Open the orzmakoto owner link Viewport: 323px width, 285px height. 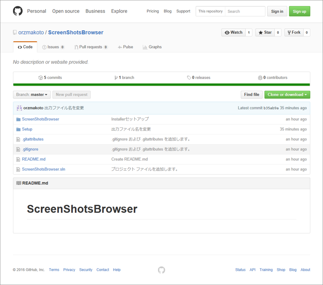coord(31,33)
